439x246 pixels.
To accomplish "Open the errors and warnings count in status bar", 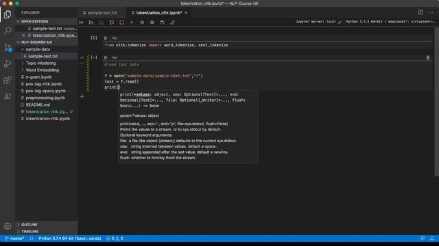I will [115, 238].
